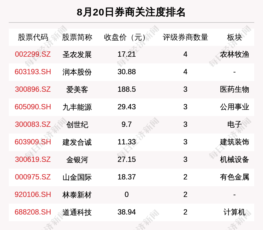This screenshot has width=263, height=230.
Task: Click the stock name 爱美客
Action: 77,90
